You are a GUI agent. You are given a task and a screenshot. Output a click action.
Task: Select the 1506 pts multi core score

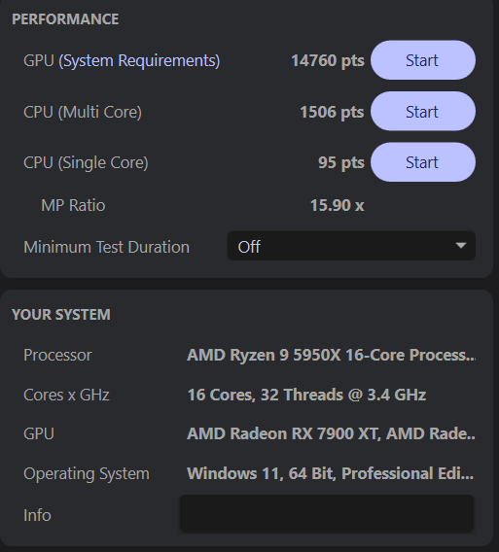click(332, 112)
